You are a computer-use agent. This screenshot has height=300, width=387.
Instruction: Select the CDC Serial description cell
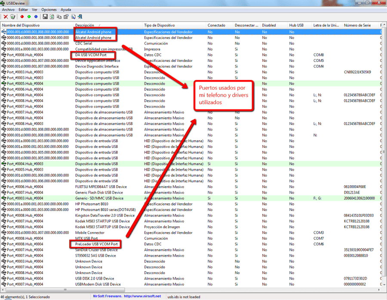click(84, 43)
